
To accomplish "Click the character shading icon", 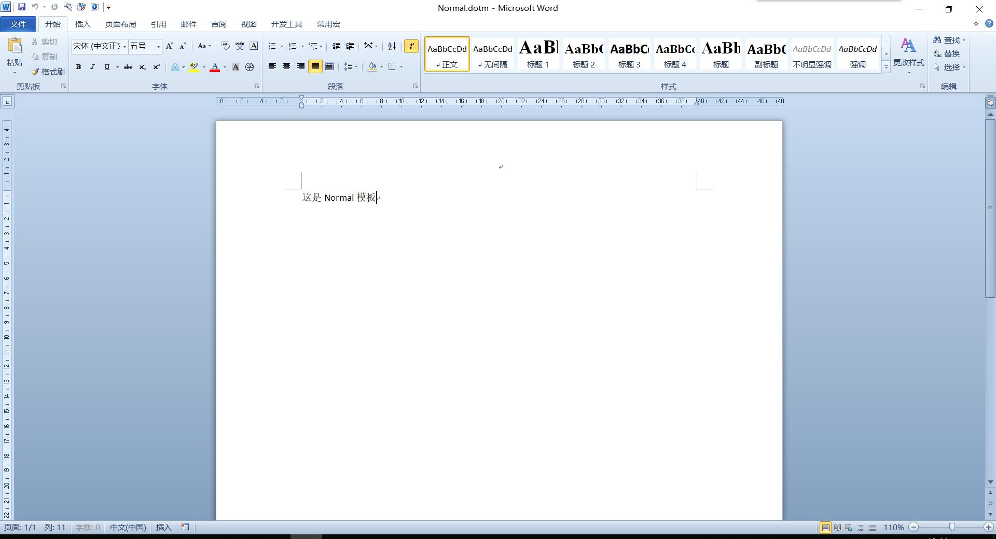I will tap(236, 67).
